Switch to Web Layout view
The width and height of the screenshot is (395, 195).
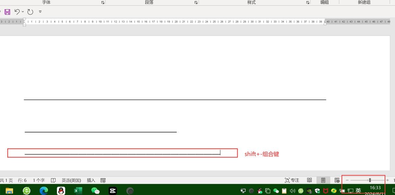337,180
